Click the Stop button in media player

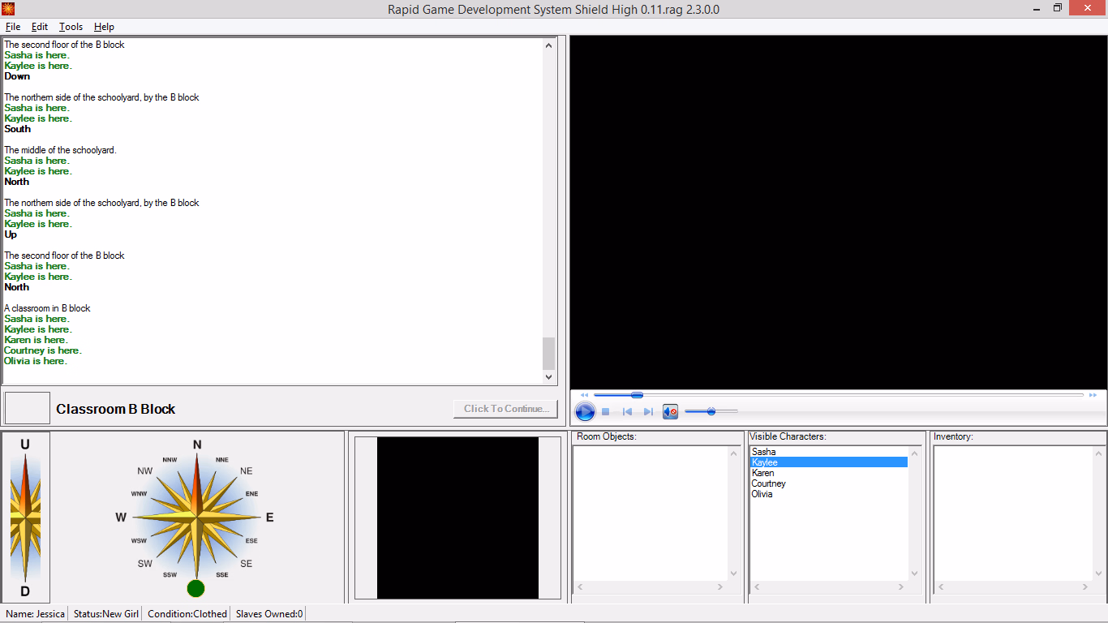[x=605, y=411]
